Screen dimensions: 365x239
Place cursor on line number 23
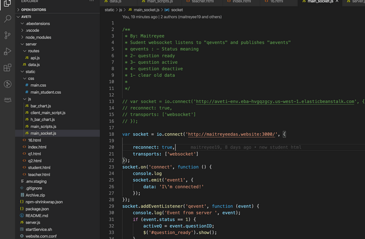[x=112, y=167]
